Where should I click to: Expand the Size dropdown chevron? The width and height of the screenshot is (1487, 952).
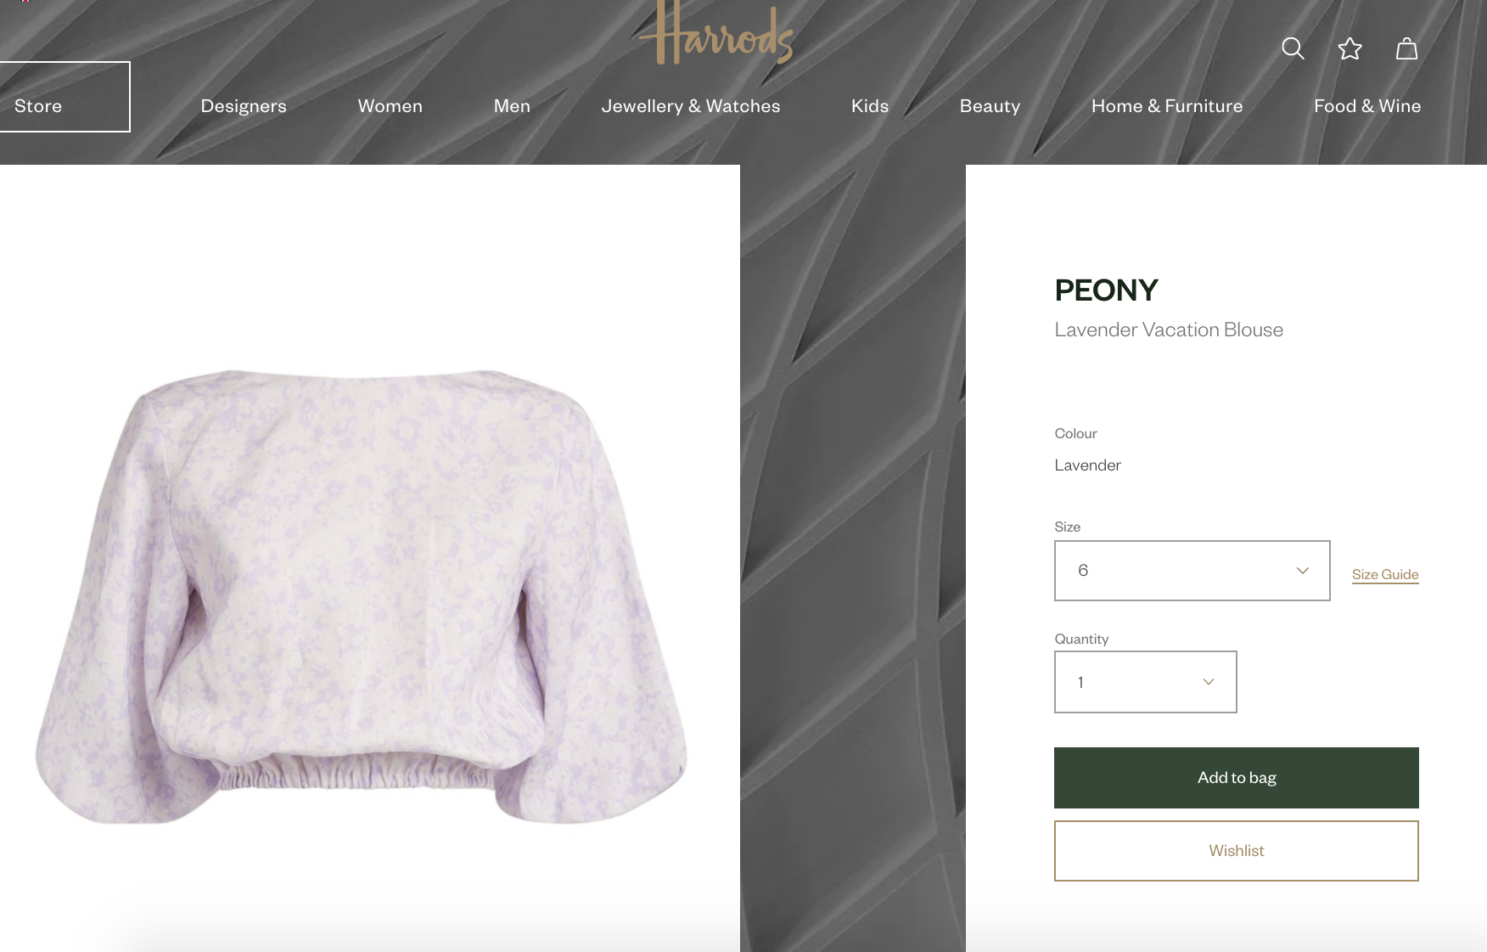[x=1303, y=571]
